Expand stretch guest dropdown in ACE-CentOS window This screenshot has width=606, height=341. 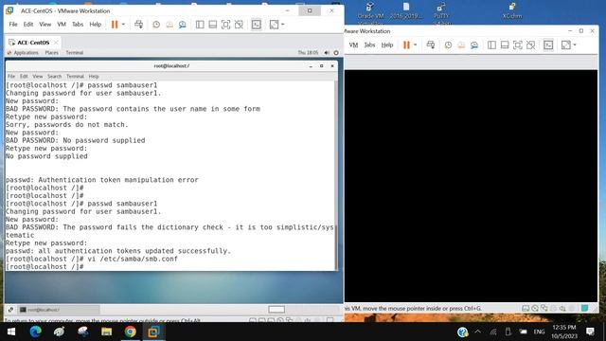pos(283,25)
